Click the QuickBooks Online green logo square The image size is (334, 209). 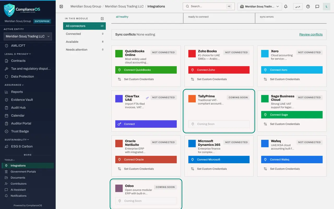tap(119, 54)
